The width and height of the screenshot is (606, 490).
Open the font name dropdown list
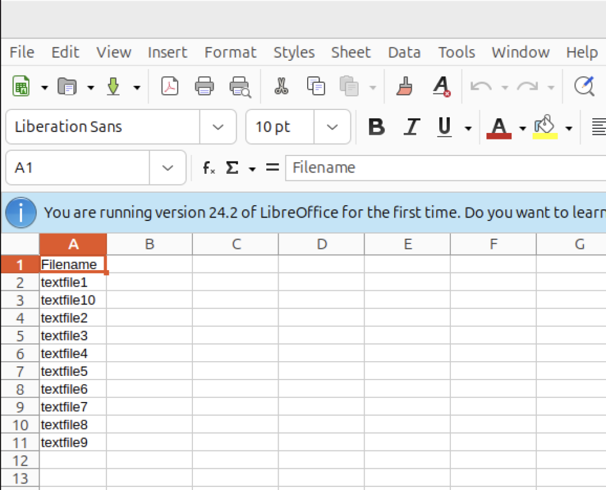[x=218, y=127]
